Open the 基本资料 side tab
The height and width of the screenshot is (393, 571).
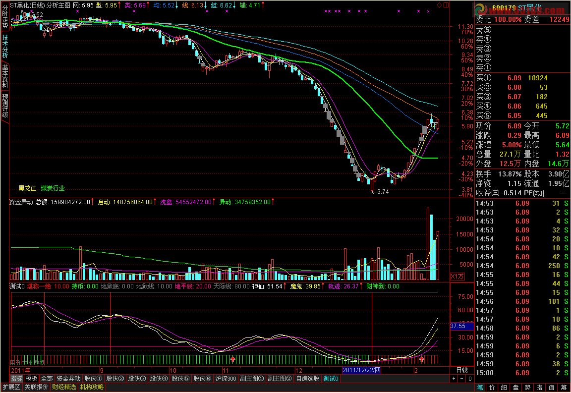tap(5, 76)
